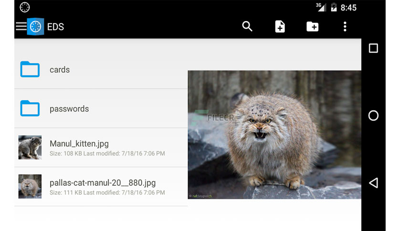Select the cards folder name
This screenshot has width=399, height=231.
(60, 70)
